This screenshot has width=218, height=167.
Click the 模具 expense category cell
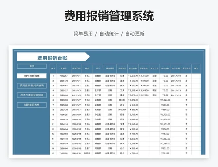[x=122, y=95]
